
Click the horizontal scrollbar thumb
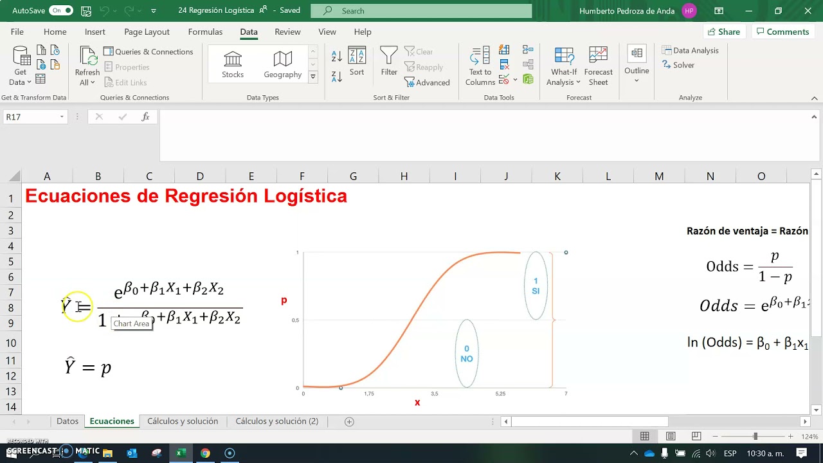click(x=590, y=422)
